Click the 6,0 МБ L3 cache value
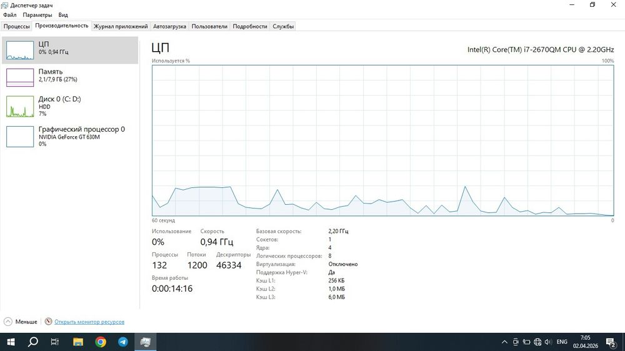Viewport: 625px width, 351px height. tap(337, 297)
